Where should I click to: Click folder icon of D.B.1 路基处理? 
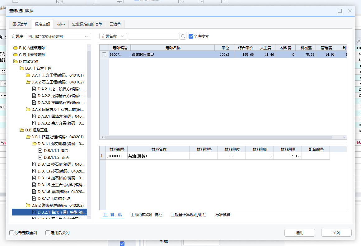28,137
